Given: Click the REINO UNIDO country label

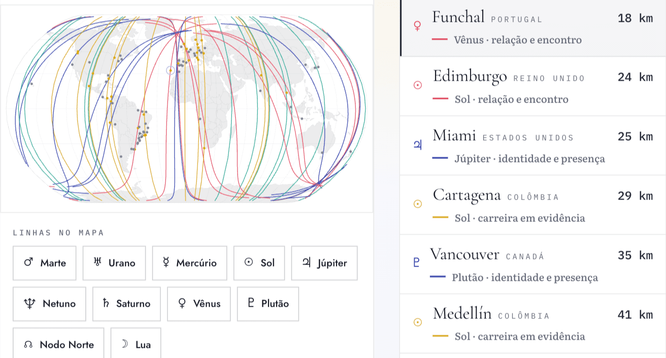Looking at the screenshot, I should click(x=549, y=79).
